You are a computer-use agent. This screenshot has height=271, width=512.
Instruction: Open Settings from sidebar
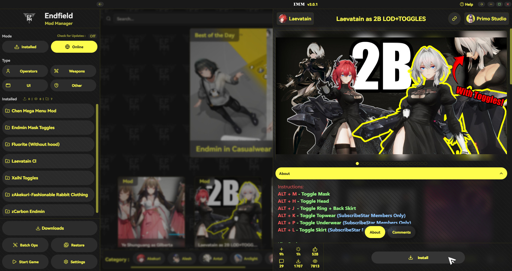click(74, 262)
